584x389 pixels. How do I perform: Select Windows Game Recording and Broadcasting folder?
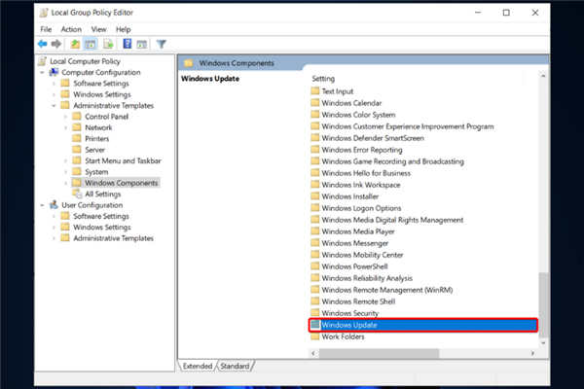(x=393, y=161)
